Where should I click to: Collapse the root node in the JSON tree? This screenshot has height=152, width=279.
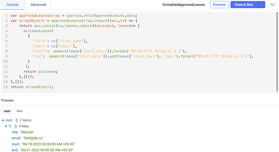(3, 120)
